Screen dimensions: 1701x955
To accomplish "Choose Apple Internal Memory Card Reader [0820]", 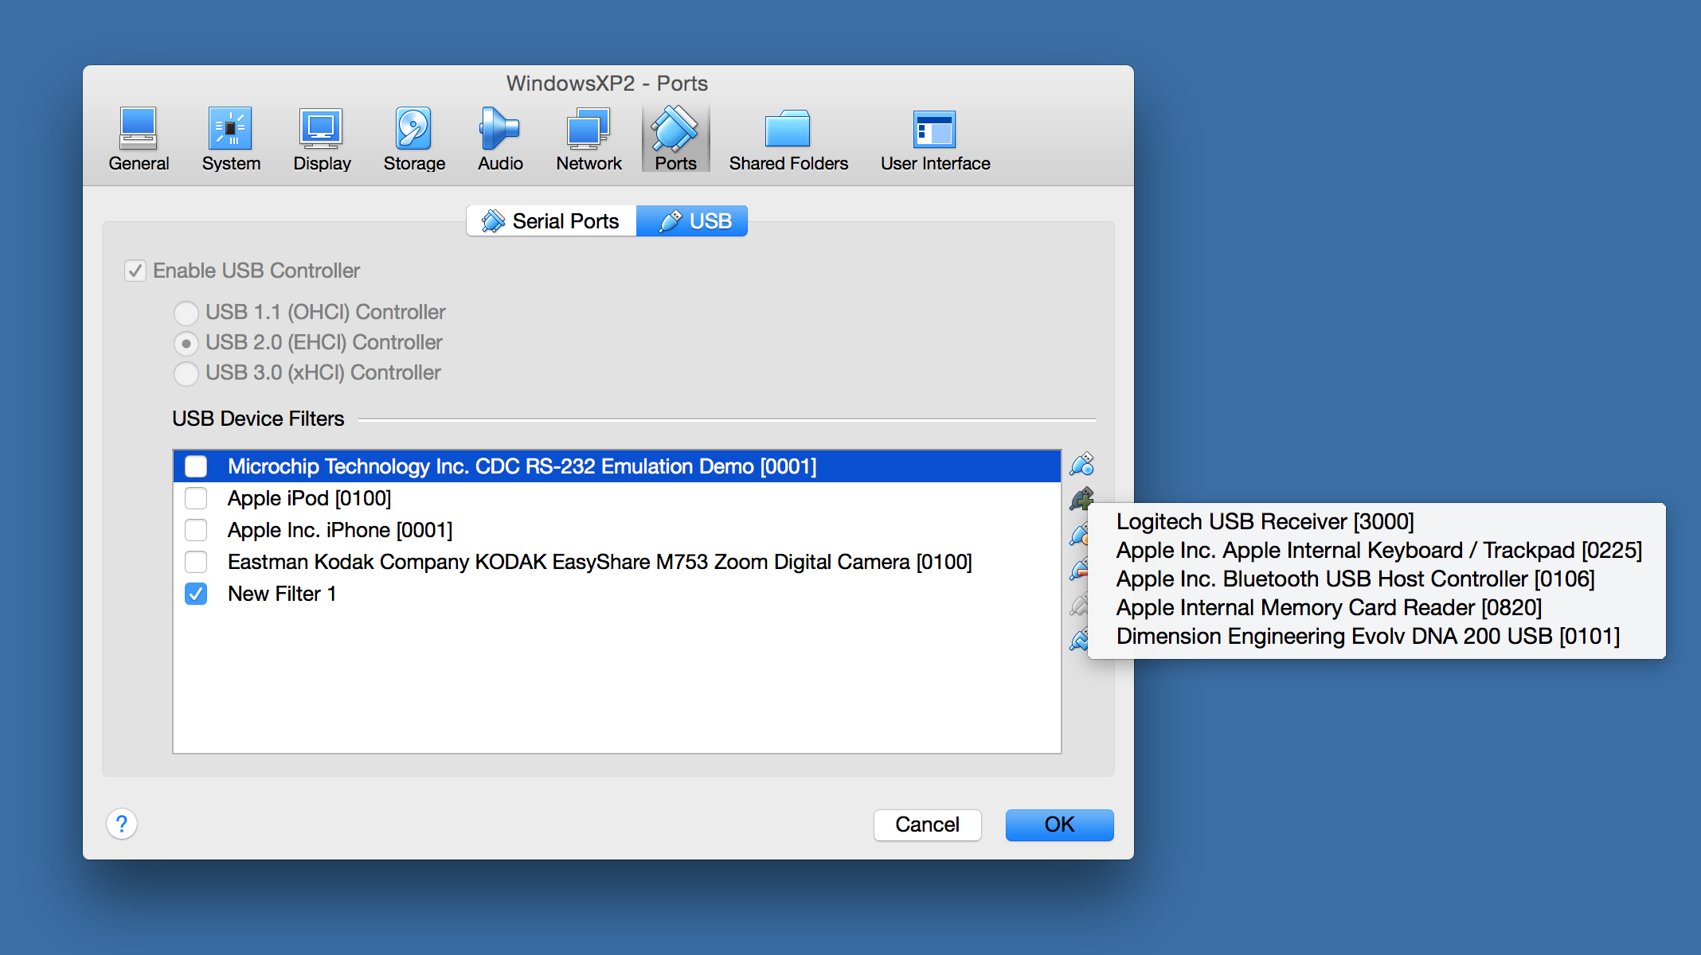I will (x=1377, y=607).
